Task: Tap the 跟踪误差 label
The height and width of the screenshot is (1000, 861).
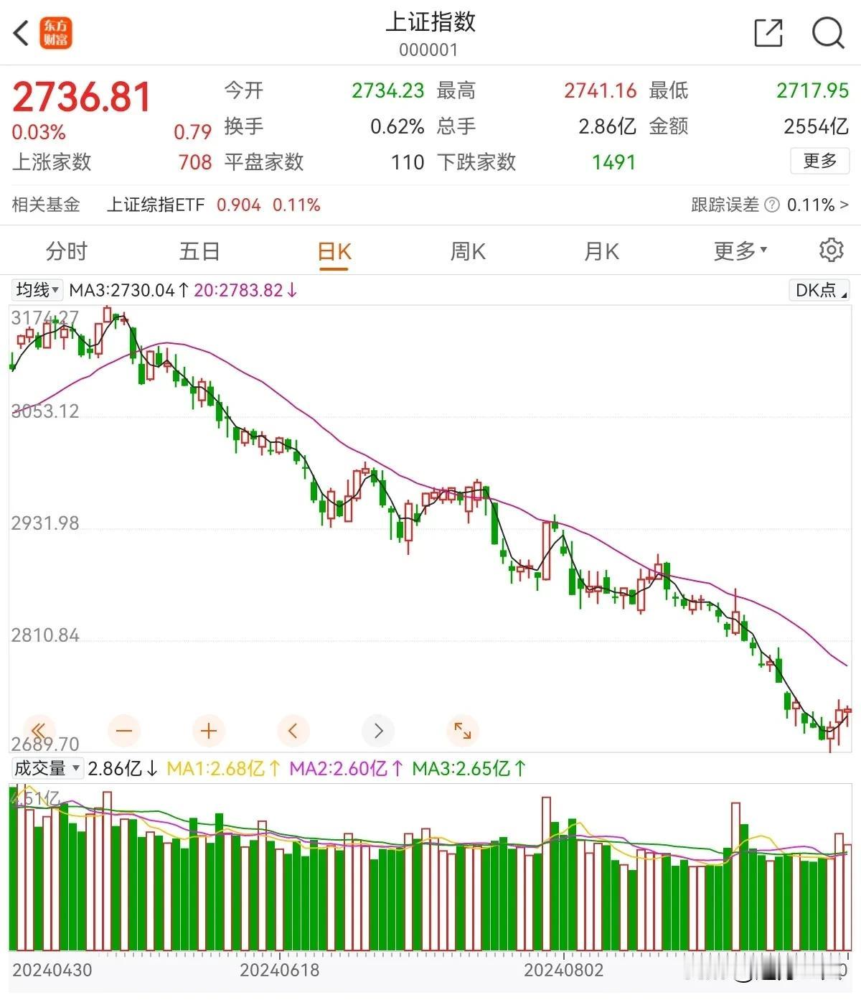Action: coord(725,205)
